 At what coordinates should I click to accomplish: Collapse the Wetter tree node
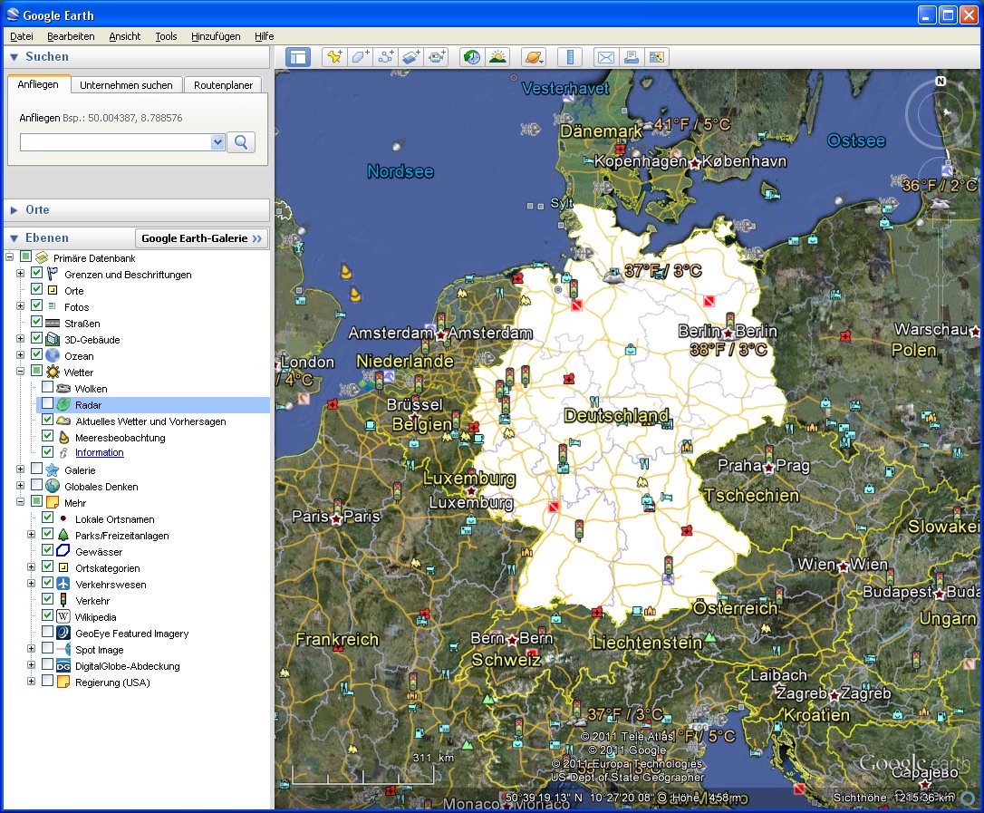pos(20,371)
